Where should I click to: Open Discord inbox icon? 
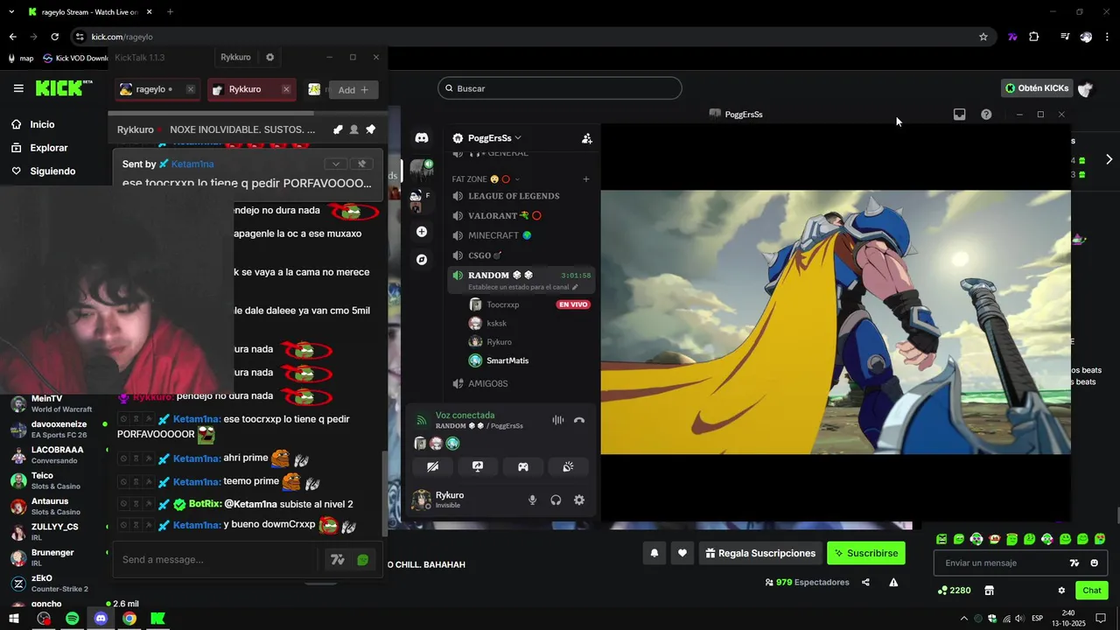pyautogui.click(x=960, y=115)
